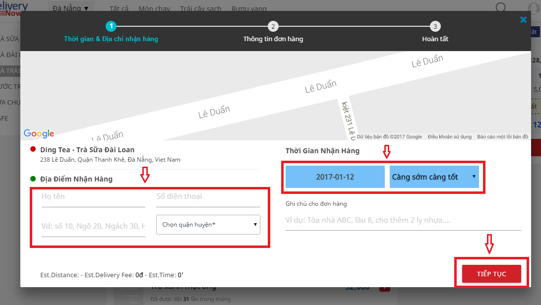Click the Số điện thoại field
The height and width of the screenshot is (305, 541).
tap(208, 197)
